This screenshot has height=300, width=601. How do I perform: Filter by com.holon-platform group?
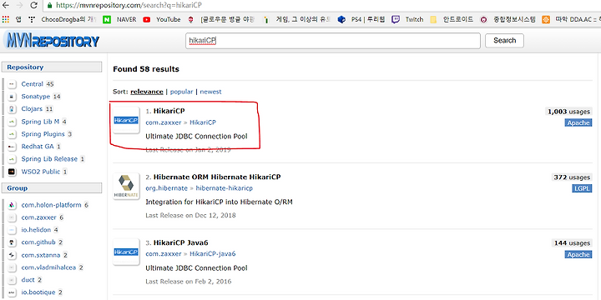click(52, 205)
